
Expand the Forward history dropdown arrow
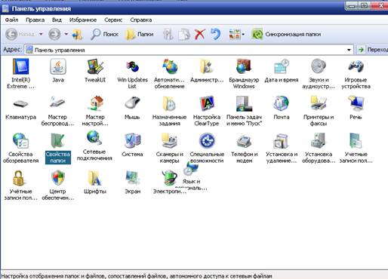click(66, 34)
